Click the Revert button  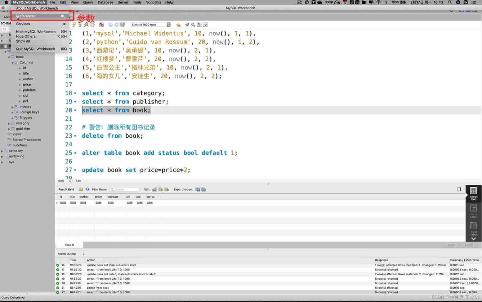[469, 245]
